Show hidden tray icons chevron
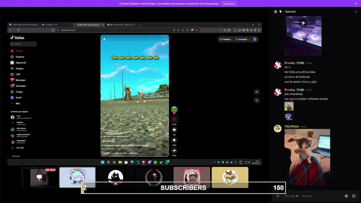 tap(214, 162)
